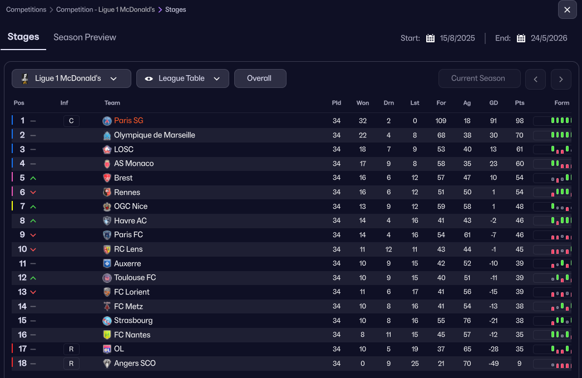Click the Paris SG form indicator bars
Screen dimensions: 582x378
click(560, 120)
